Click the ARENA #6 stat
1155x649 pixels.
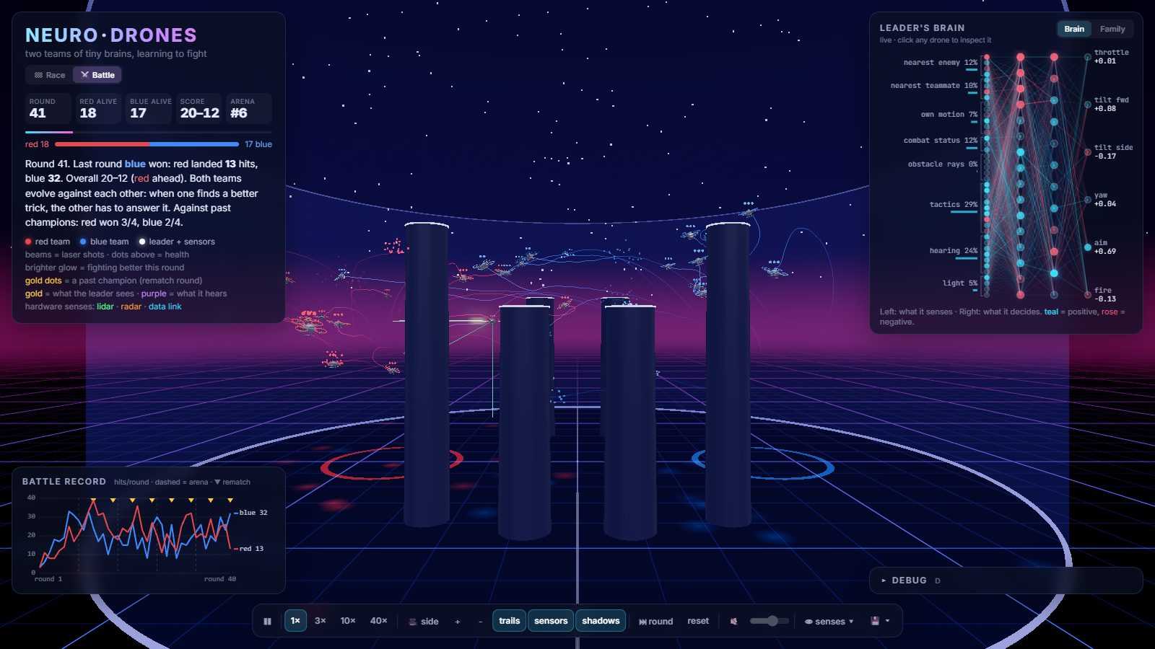point(249,108)
